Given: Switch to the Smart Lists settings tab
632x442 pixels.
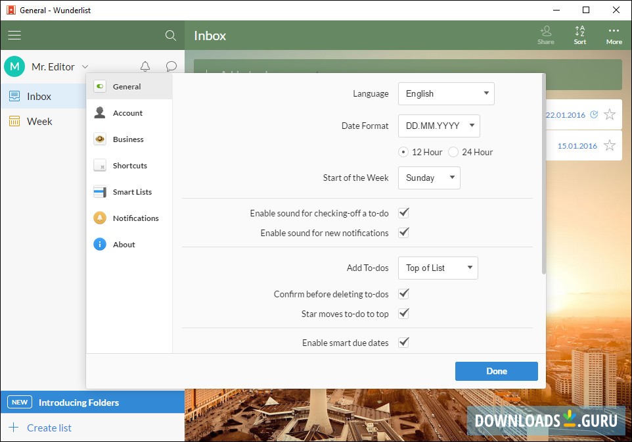Looking at the screenshot, I should pos(129,192).
